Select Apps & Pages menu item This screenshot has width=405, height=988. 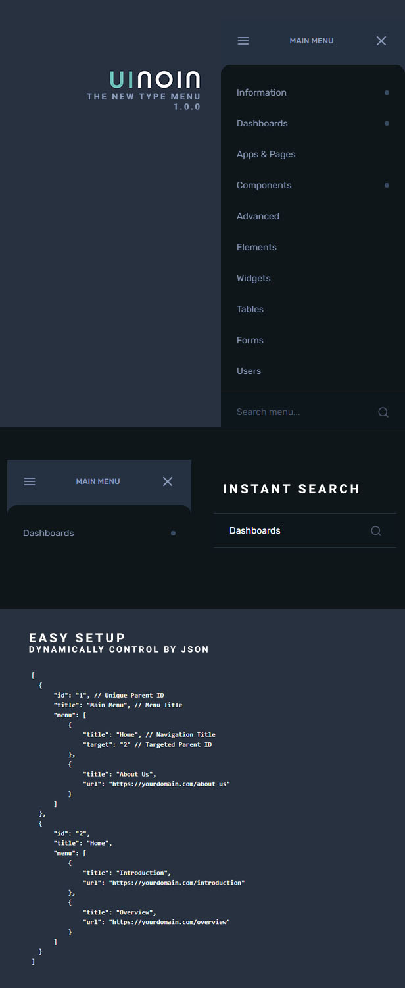coord(266,154)
